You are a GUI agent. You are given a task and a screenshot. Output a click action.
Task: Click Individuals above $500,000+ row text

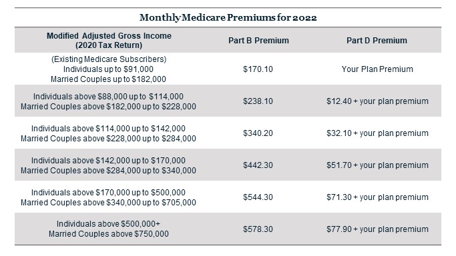pyautogui.click(x=108, y=224)
